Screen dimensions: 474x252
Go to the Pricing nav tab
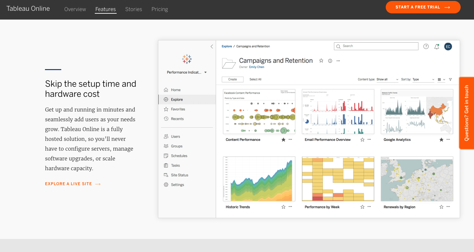coord(160,9)
